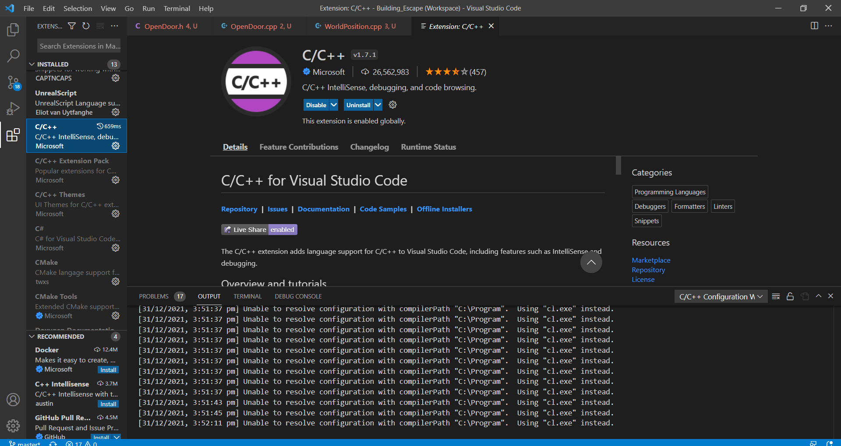Viewport: 841px width, 446px height.
Task: Click the Search Extensions input field
Action: click(x=79, y=46)
